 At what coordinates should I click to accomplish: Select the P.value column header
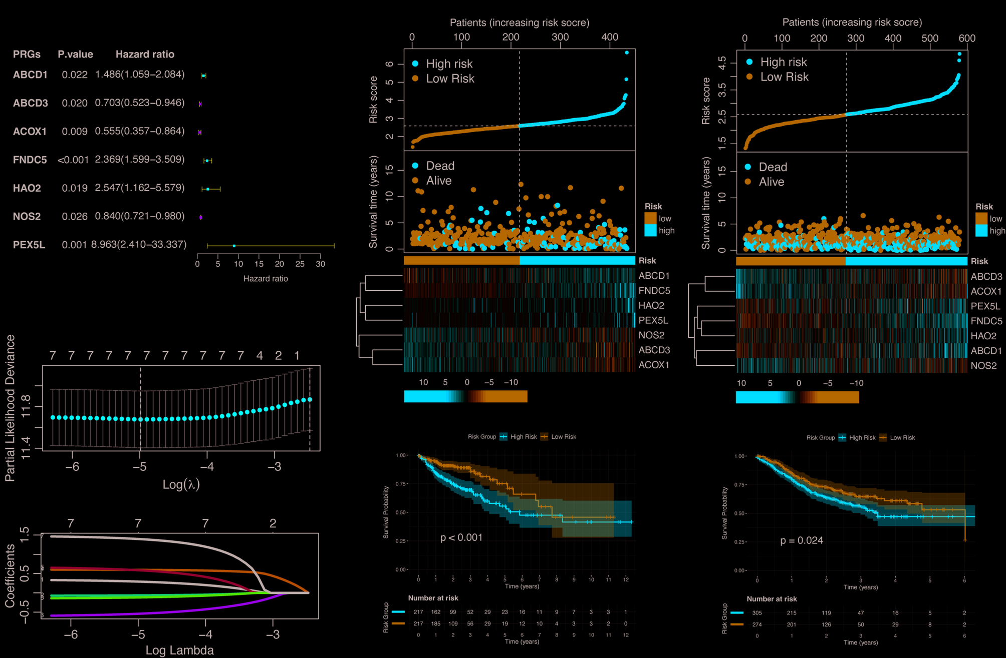[75, 54]
